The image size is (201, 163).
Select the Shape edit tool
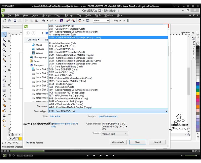pyautogui.click(x=4, y=40)
